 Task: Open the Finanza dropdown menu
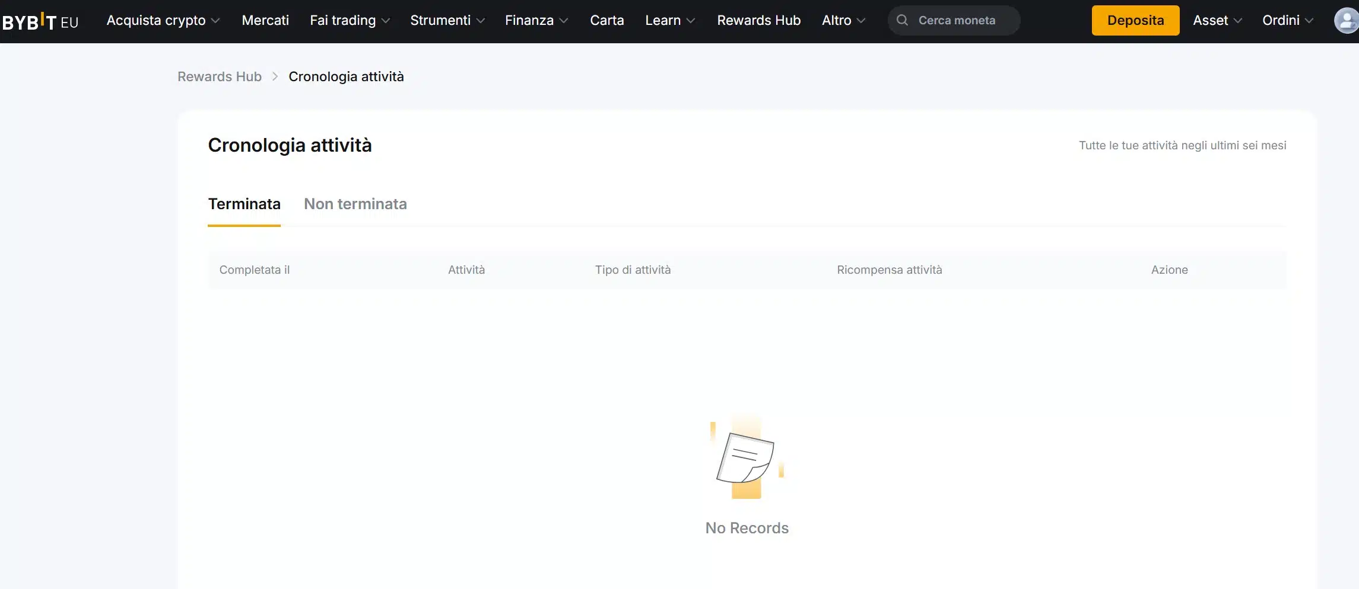[x=536, y=20]
